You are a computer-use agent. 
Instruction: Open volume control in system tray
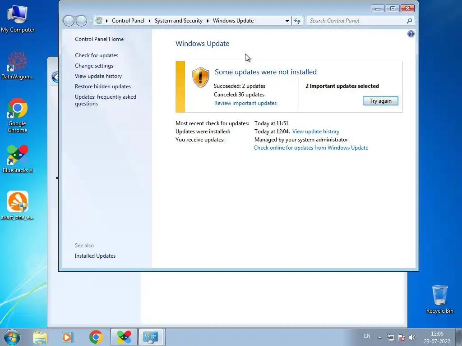coord(412,337)
